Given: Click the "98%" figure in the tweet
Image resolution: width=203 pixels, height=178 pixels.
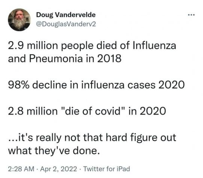Looking at the screenshot, I should 19,85.
